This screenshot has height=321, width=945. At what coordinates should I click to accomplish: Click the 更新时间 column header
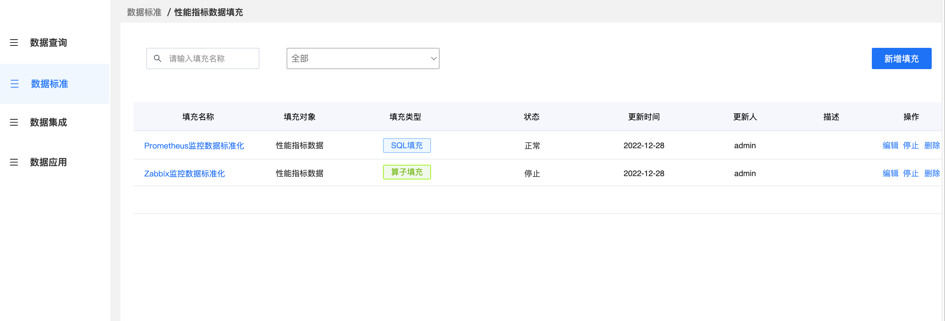pyautogui.click(x=644, y=117)
